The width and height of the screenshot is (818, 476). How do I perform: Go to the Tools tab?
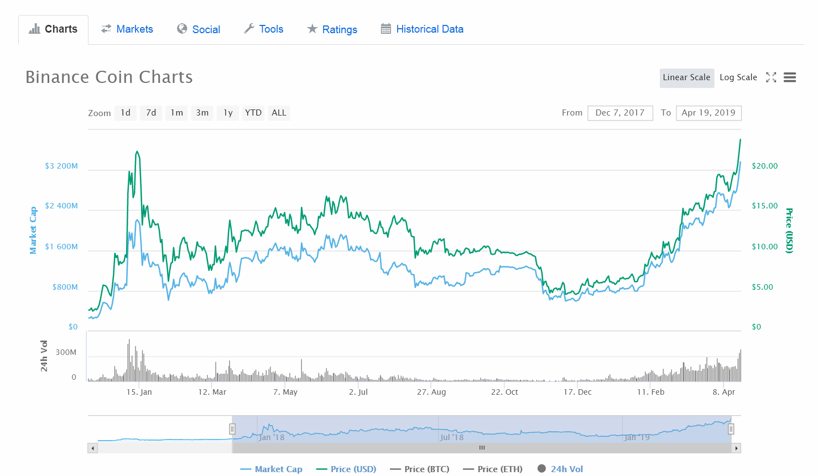[x=264, y=29]
